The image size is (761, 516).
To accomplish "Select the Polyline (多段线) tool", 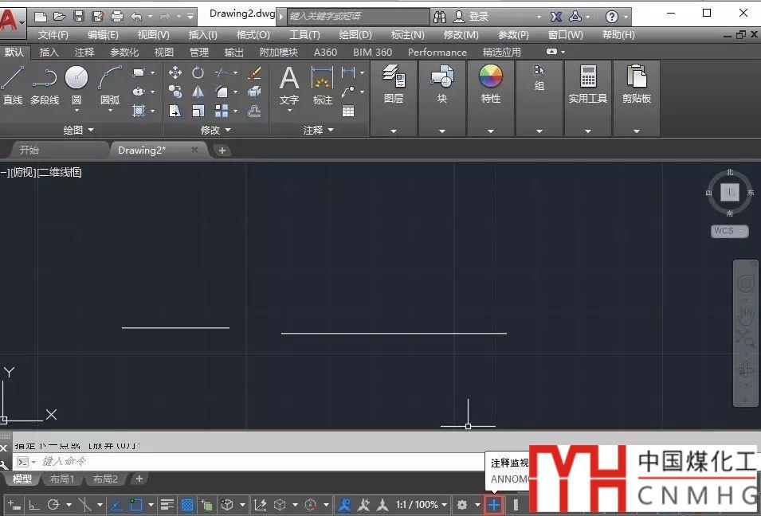I will [x=45, y=84].
